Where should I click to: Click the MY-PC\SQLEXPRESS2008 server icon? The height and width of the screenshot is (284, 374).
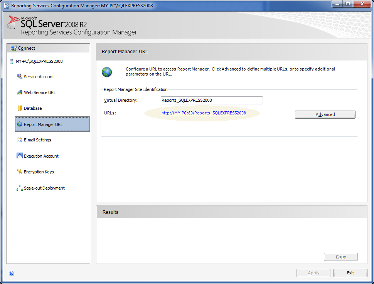click(x=12, y=61)
